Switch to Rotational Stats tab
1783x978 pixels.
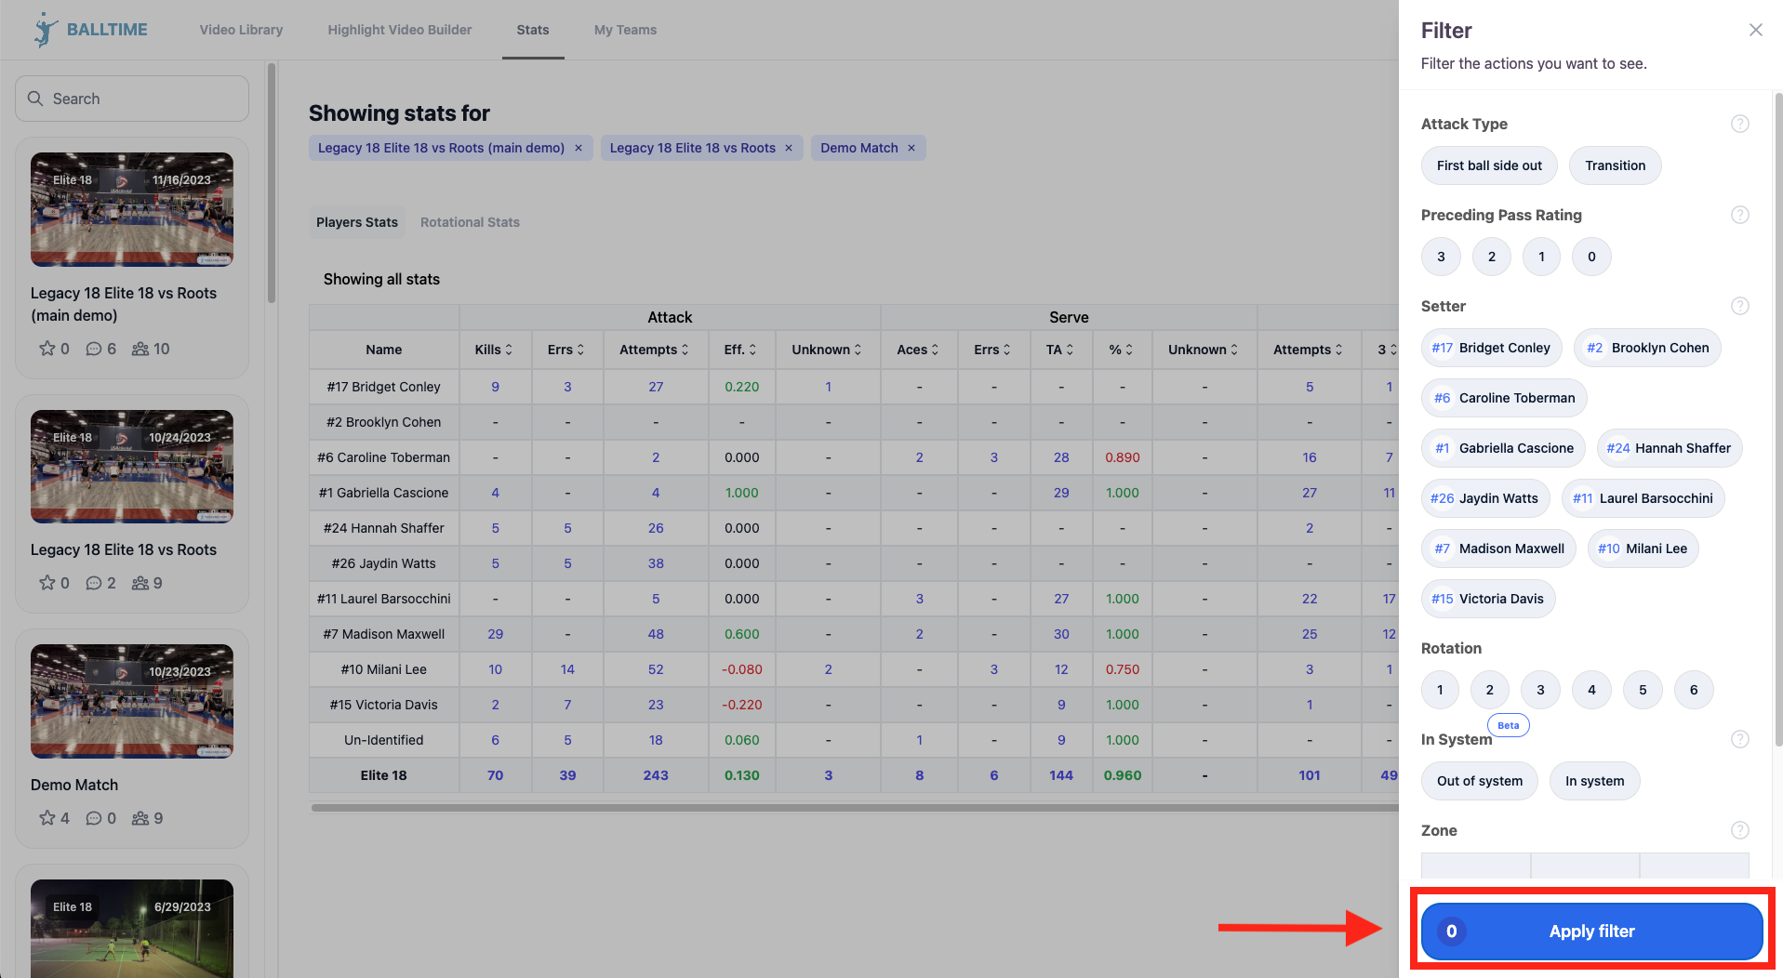click(x=470, y=222)
